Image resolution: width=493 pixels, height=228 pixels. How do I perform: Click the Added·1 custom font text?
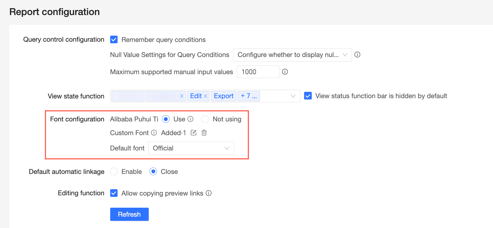(x=173, y=133)
